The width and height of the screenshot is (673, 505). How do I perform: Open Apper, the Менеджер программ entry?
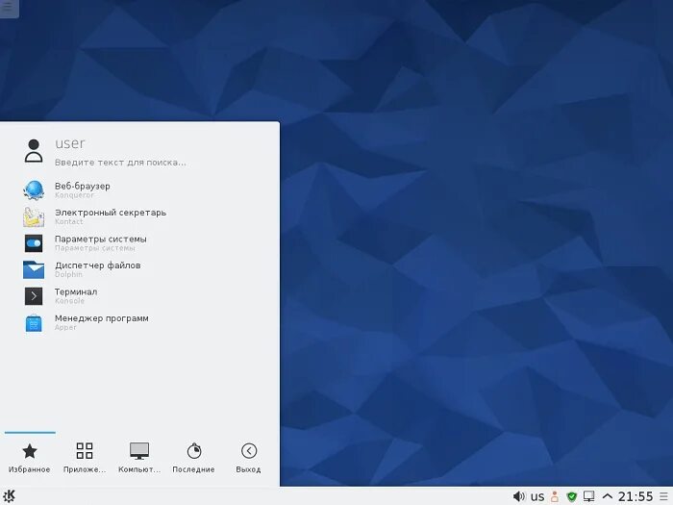(141, 322)
